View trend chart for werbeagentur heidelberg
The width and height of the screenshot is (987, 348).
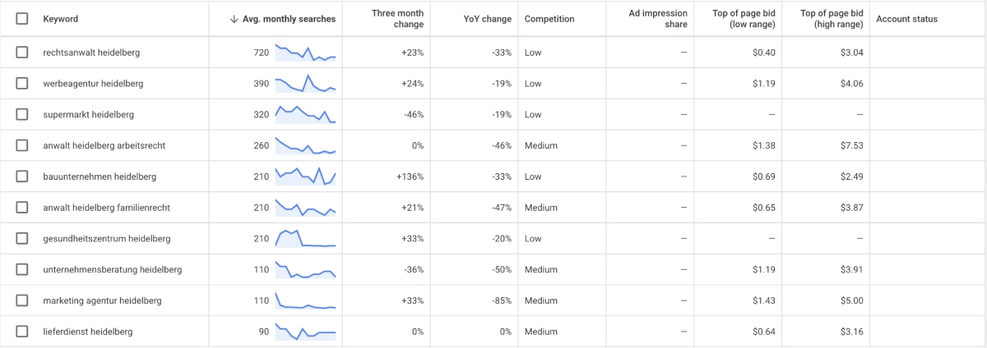click(x=305, y=84)
